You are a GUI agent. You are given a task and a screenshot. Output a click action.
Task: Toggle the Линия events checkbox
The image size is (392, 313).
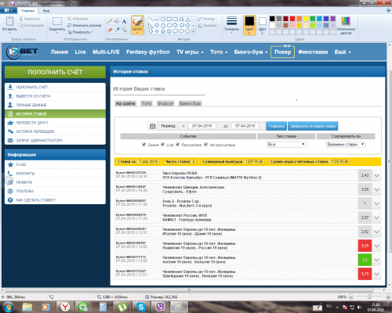click(x=143, y=145)
